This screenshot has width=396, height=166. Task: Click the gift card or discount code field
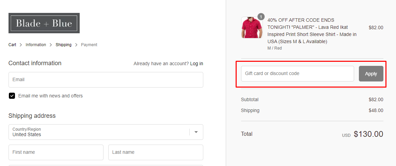298,74
